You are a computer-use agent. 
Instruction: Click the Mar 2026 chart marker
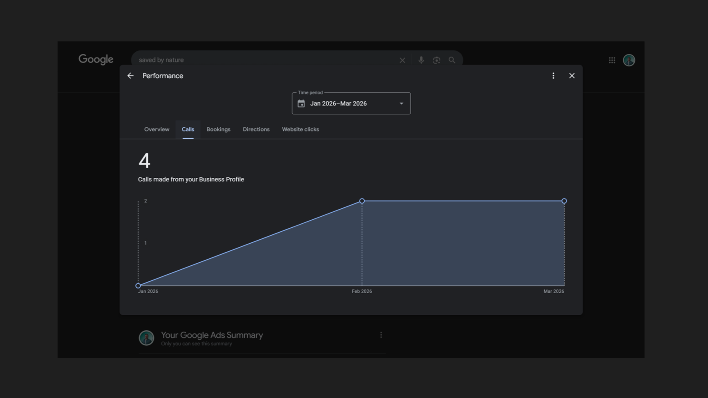point(564,201)
